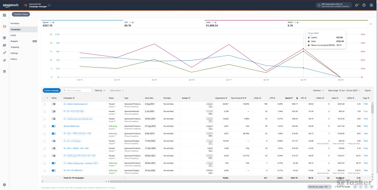The image size is (378, 190).
Task: Click the dashboard grid icon in left sidebar
Action: (x=4, y=15)
